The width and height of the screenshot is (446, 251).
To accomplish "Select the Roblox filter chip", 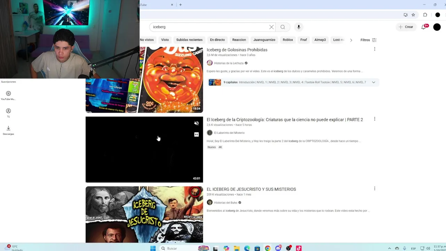I will pos(288,40).
